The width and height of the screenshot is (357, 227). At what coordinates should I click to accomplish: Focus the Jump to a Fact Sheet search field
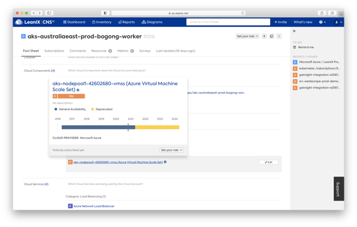click(228, 22)
